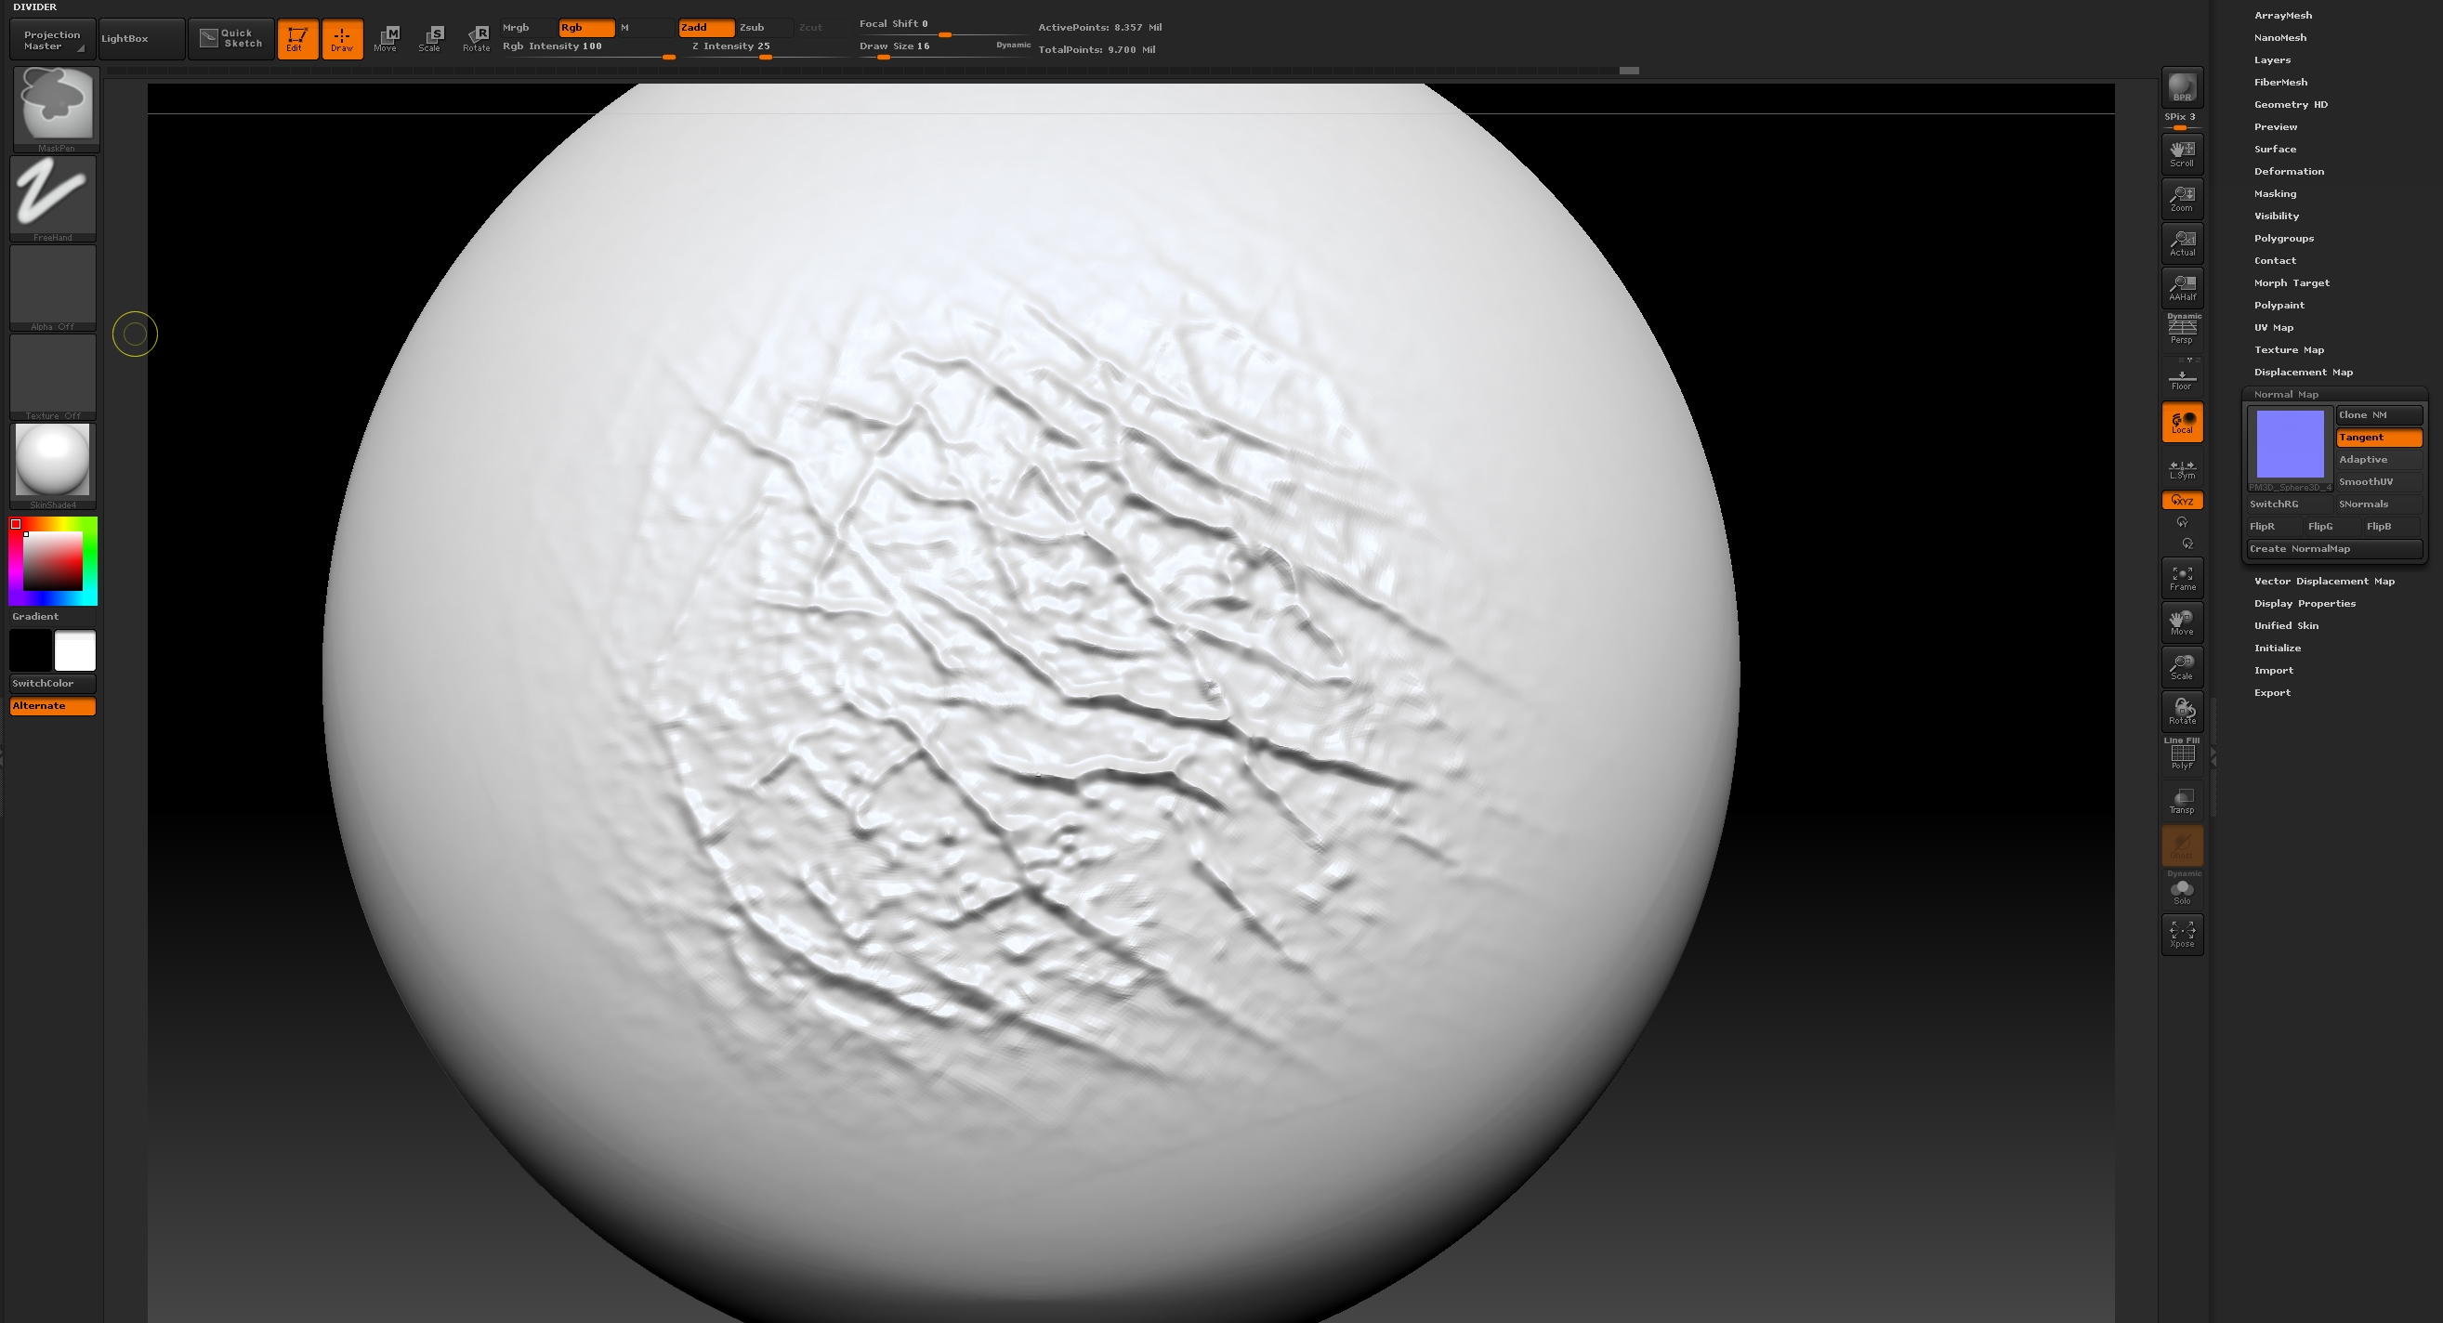Open the Masking submenu
This screenshot has height=1323, width=2443.
pyautogui.click(x=2274, y=193)
